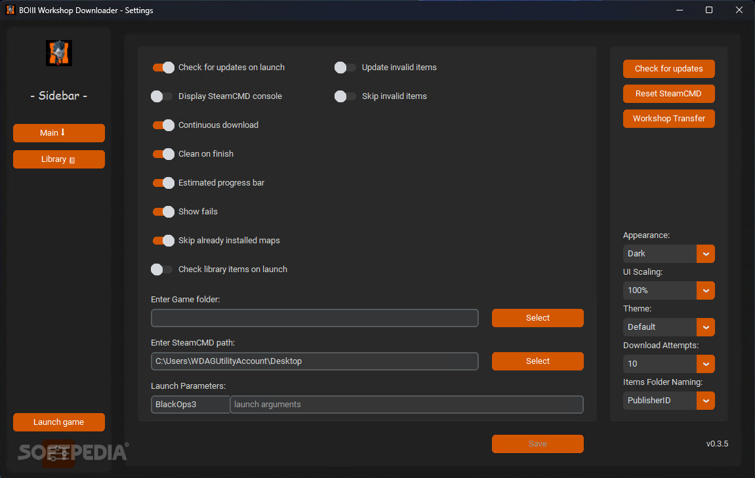Click the 100% scaling value field
The image size is (755, 478).
(660, 290)
